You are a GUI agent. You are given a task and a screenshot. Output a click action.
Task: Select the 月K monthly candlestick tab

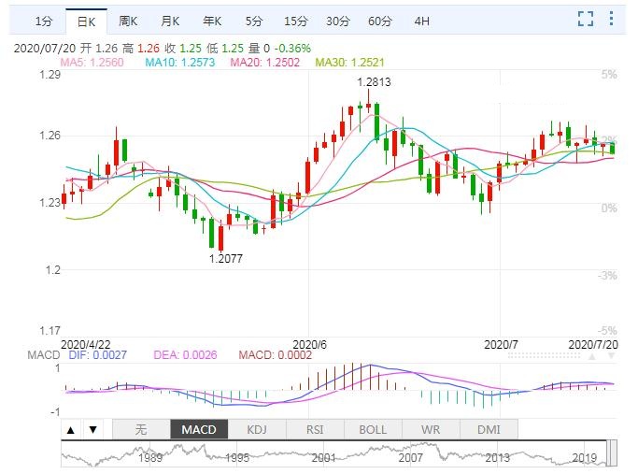169,20
